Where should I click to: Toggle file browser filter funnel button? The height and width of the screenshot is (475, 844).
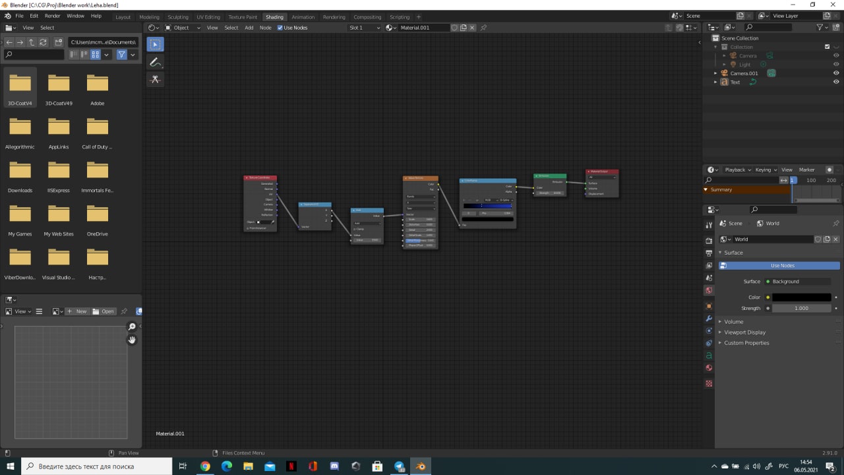pyautogui.click(x=121, y=55)
